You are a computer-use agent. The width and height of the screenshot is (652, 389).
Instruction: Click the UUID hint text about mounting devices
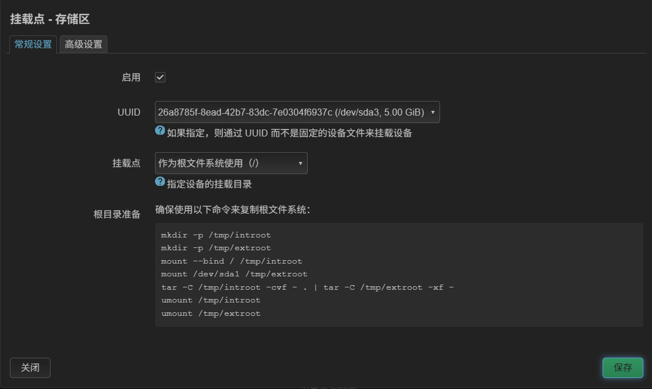point(289,133)
